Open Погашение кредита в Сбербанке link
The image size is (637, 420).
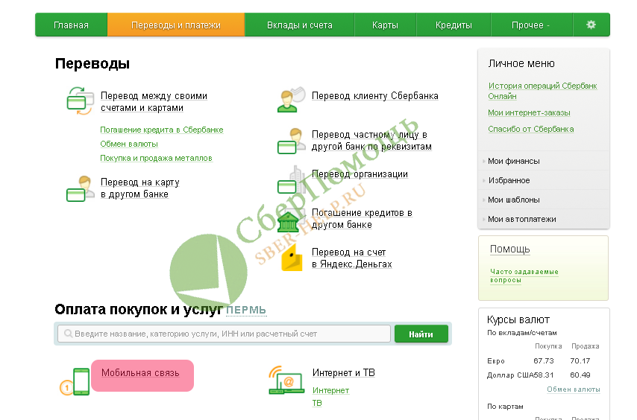(162, 130)
